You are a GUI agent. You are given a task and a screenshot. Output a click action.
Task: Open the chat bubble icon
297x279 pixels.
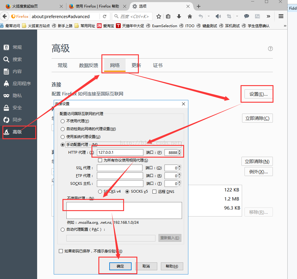click(246, 16)
